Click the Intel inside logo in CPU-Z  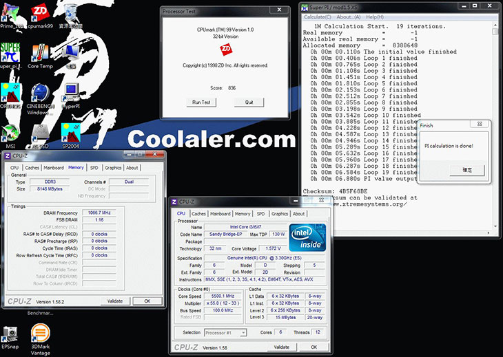click(x=307, y=237)
